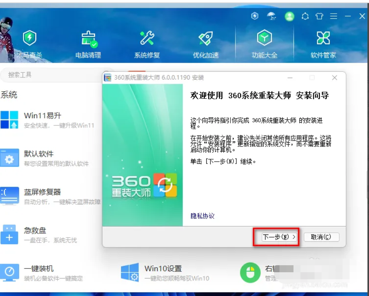Select the 一键装机 title text
369x296 pixels.
[x=39, y=268]
